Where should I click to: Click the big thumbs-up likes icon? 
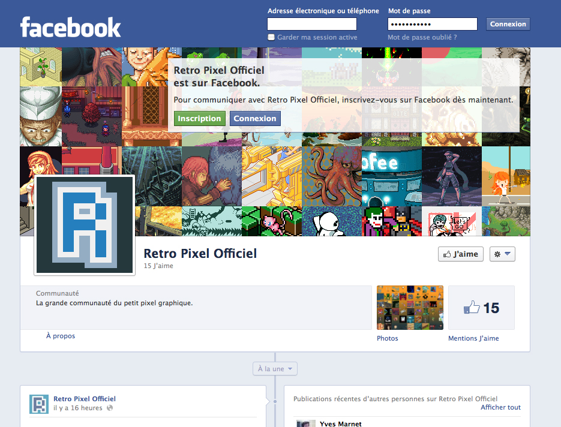(x=472, y=308)
